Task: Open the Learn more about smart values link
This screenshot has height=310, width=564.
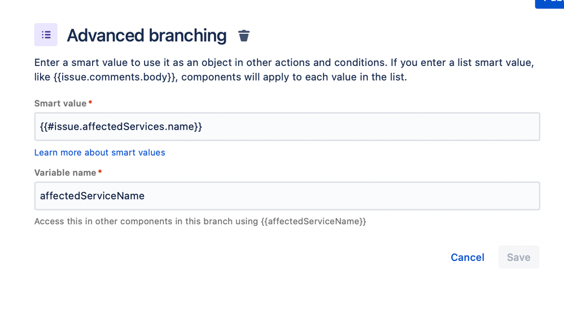Action: point(99,152)
